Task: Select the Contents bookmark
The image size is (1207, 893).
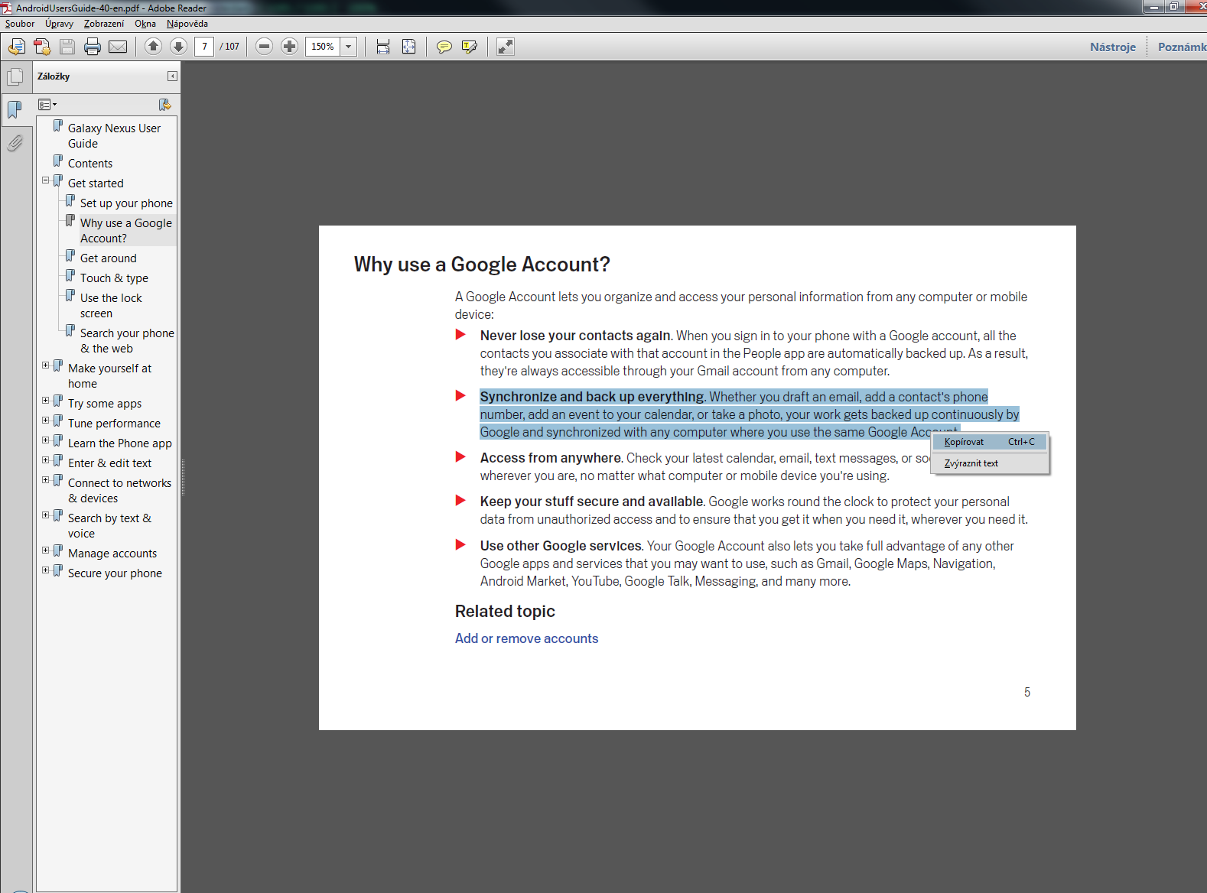Action: [90, 164]
